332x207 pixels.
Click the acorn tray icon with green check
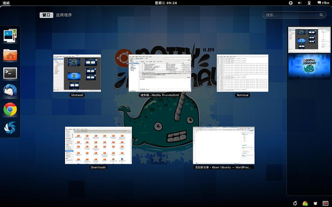click(x=305, y=203)
